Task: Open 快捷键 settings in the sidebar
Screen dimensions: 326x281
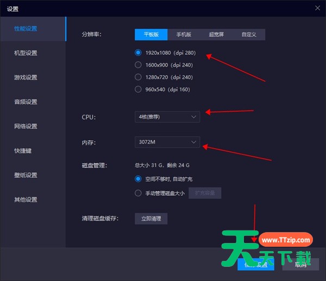Action: (x=23, y=151)
